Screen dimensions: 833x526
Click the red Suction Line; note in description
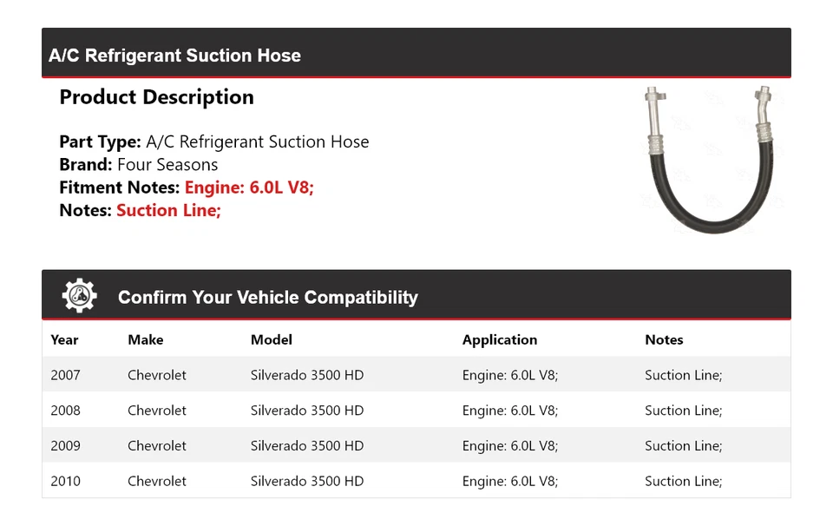click(x=168, y=210)
